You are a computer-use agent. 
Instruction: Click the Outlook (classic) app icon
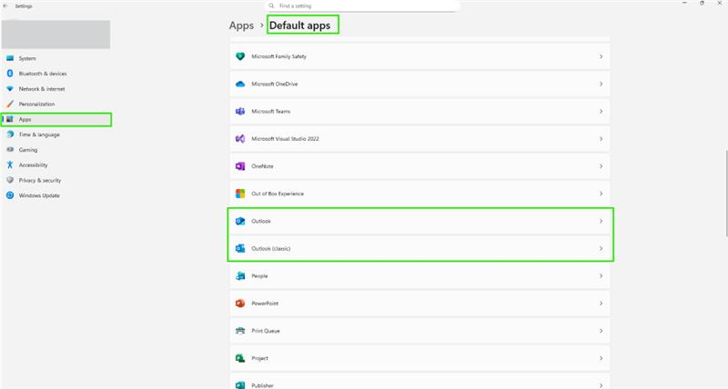click(240, 248)
